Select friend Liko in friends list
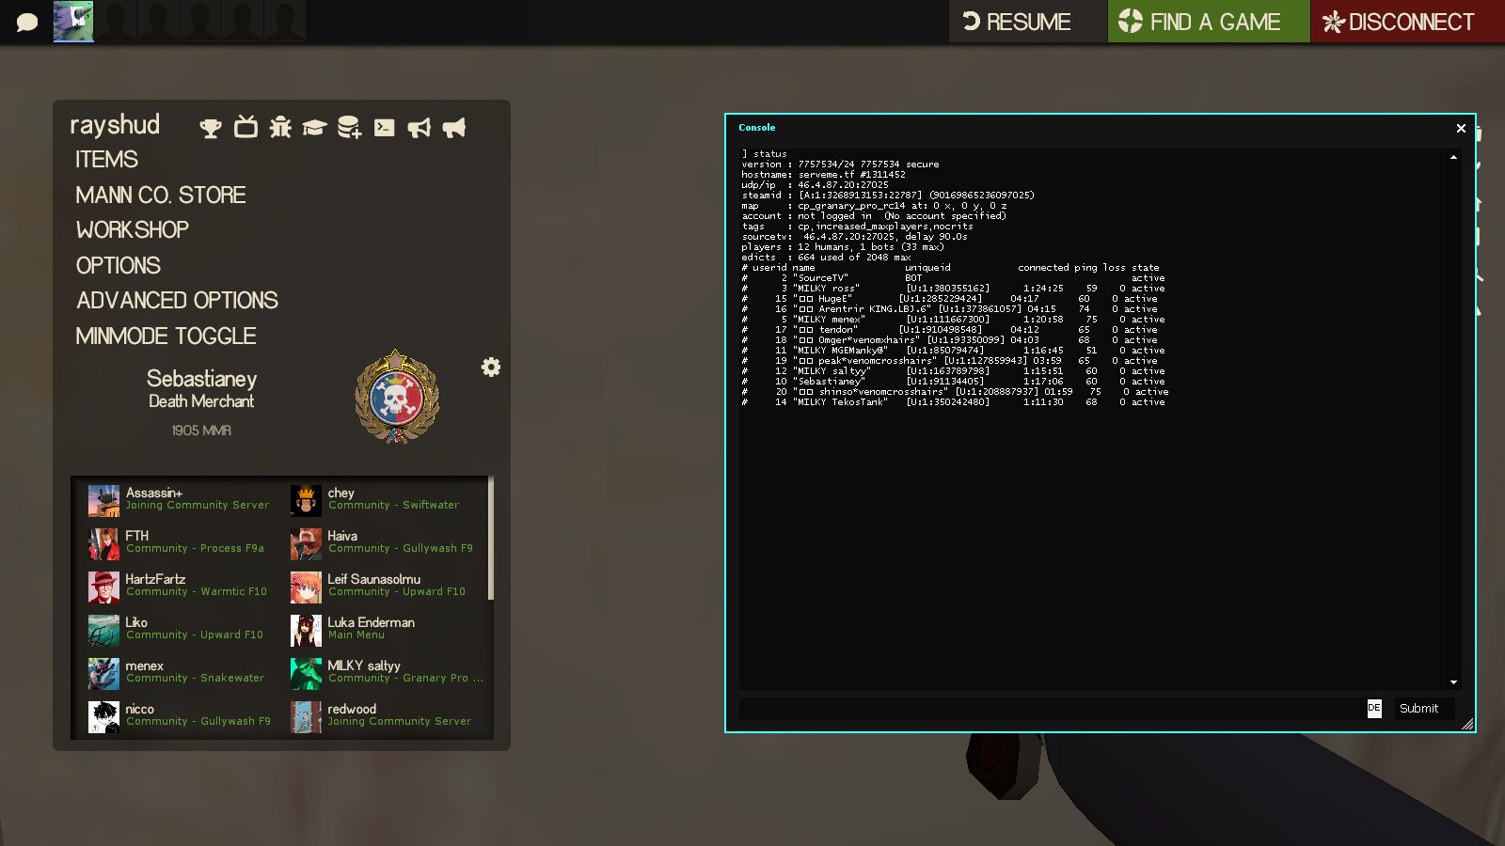The image size is (1505, 846). click(179, 629)
